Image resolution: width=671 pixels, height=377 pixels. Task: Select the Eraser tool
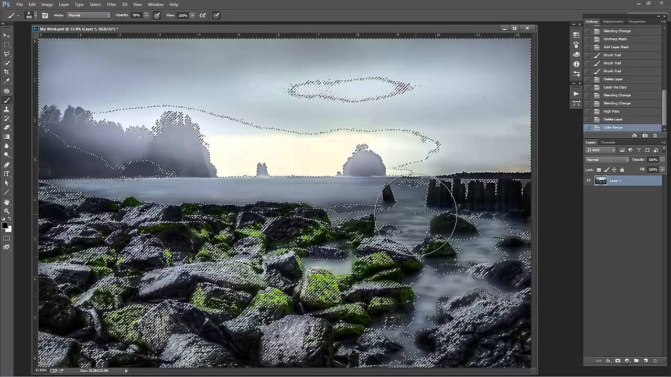click(7, 127)
